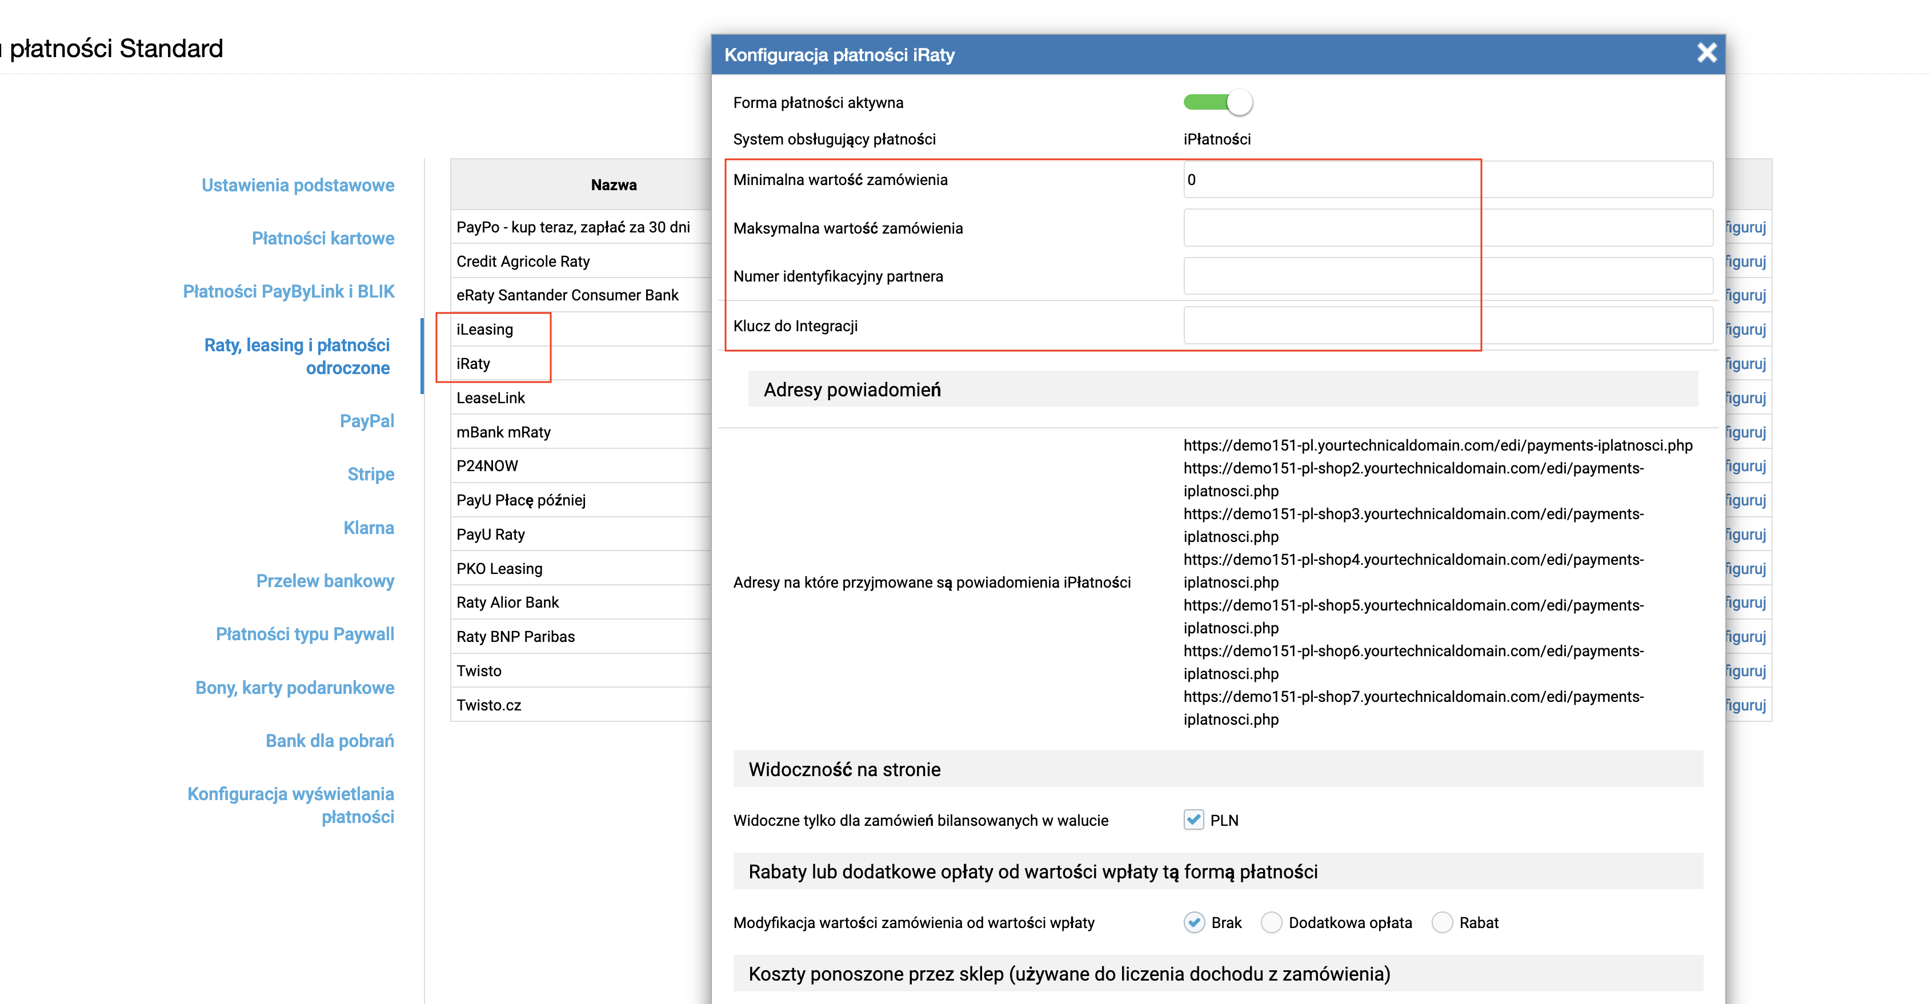This screenshot has height=1004, width=1931.
Task: Toggle the PLN currency checkbox
Action: point(1193,820)
